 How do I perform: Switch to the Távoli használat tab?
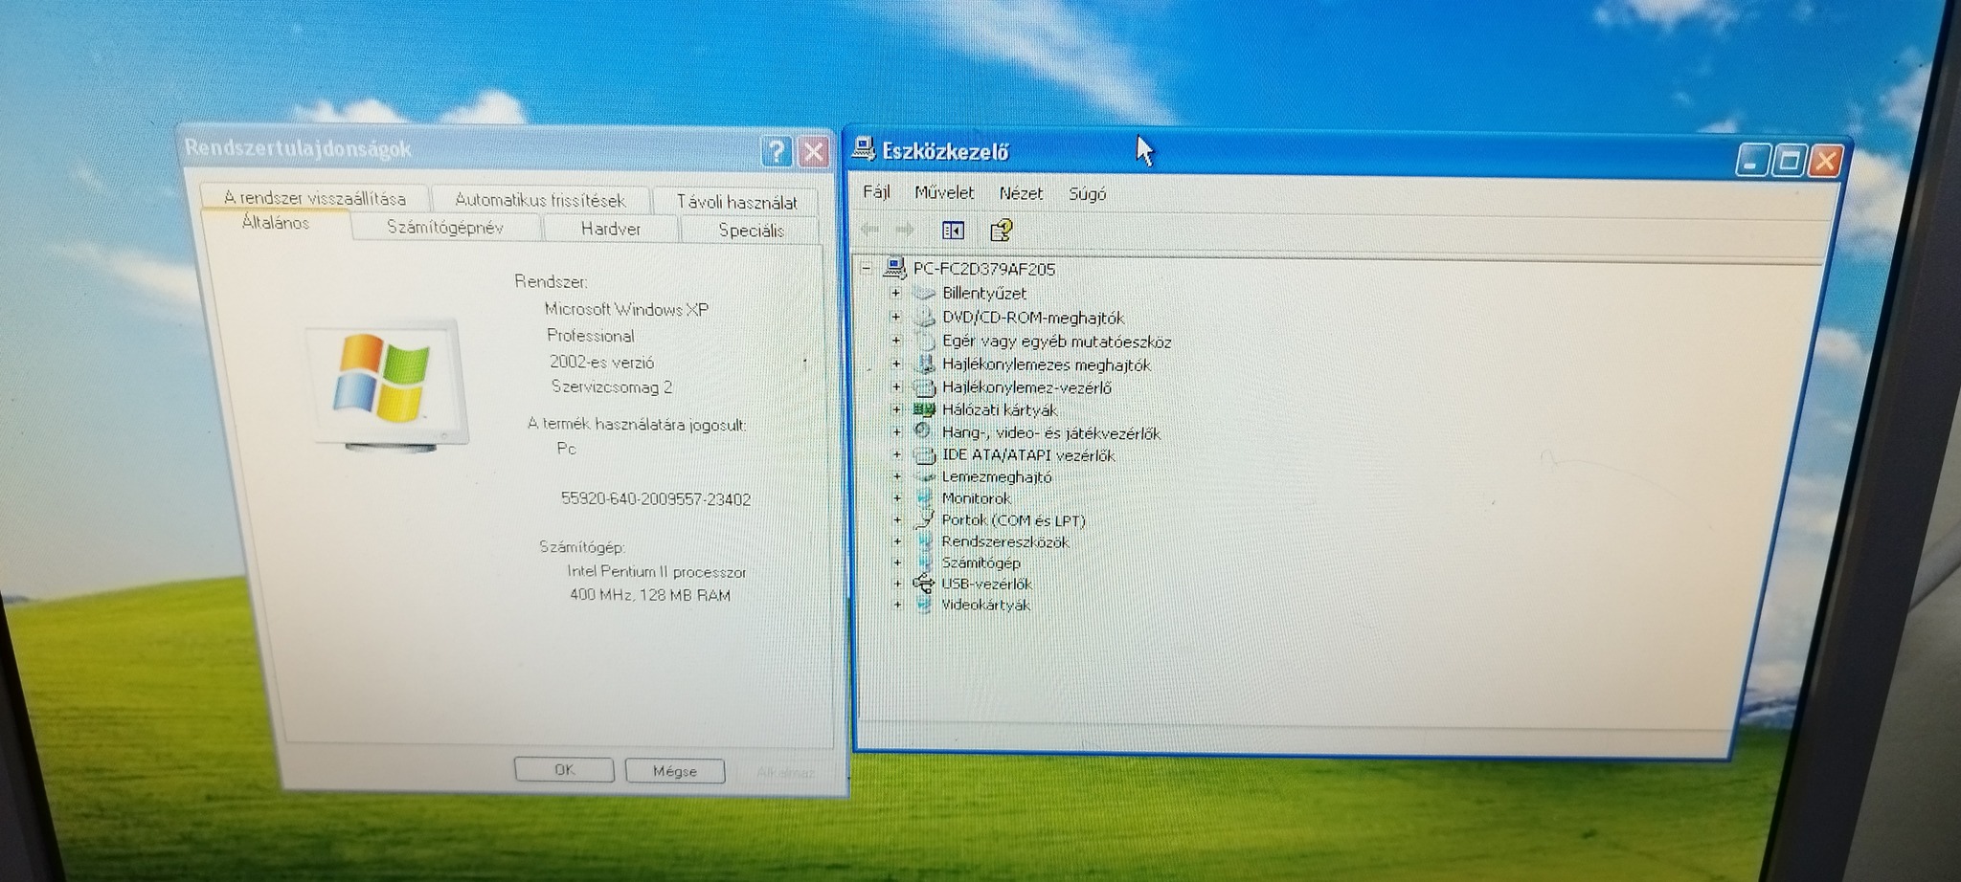coord(736,201)
